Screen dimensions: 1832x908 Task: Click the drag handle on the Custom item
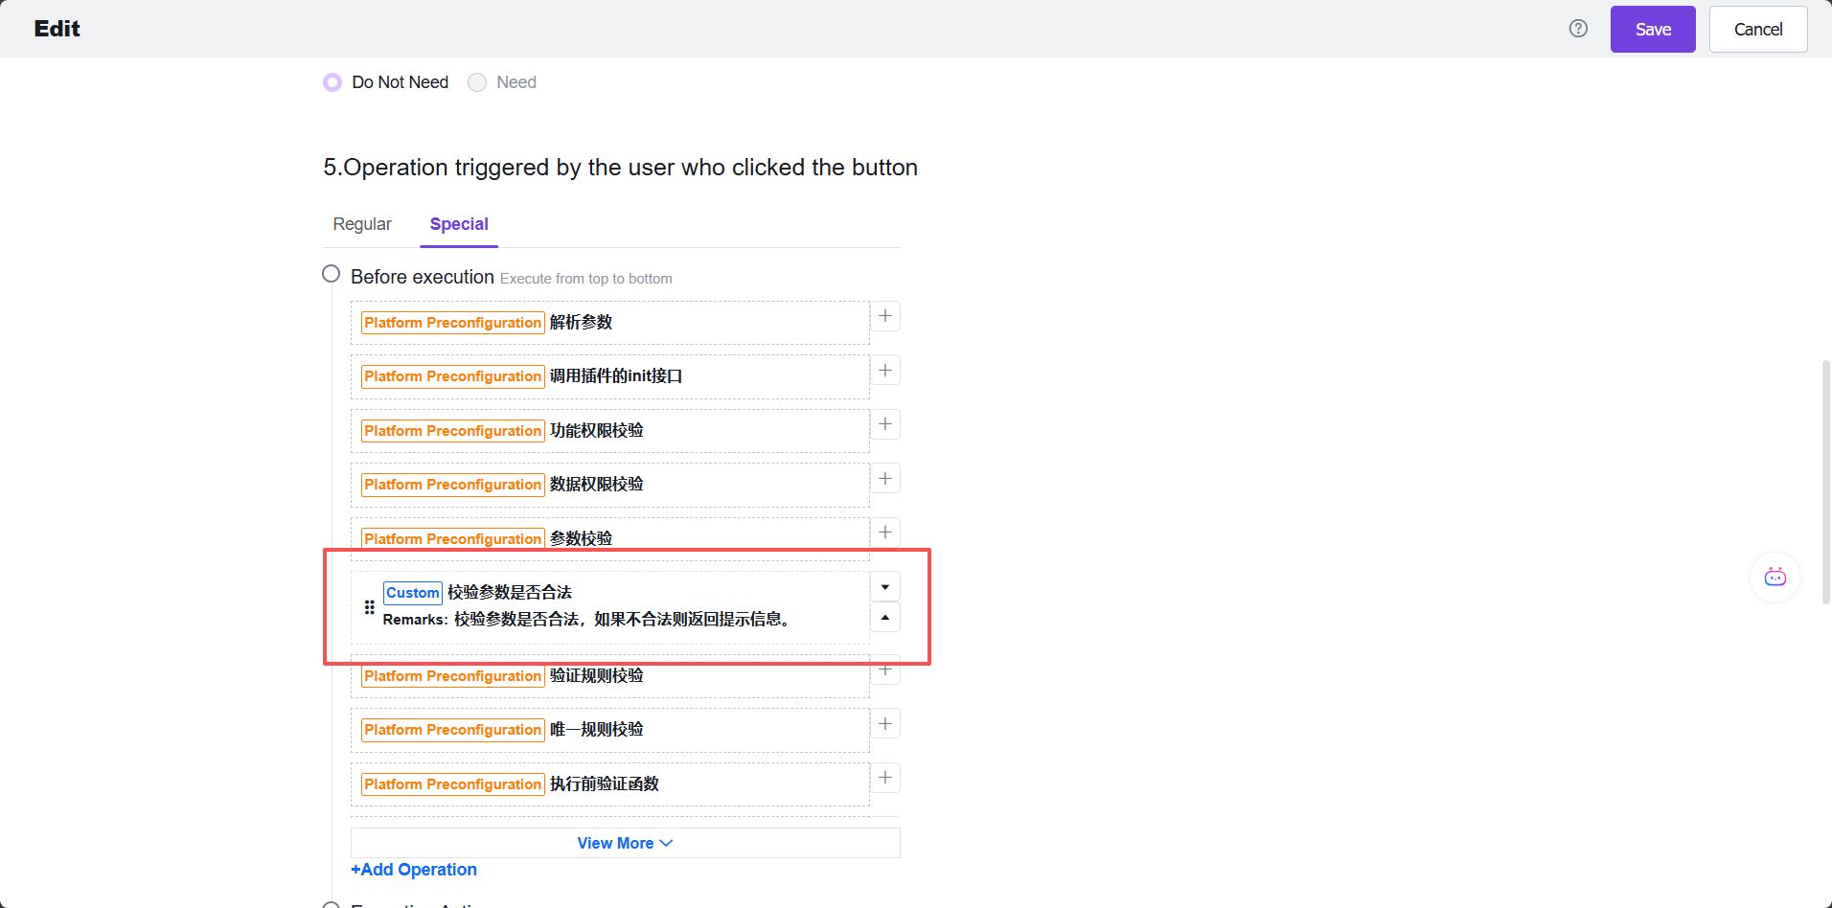point(369,606)
